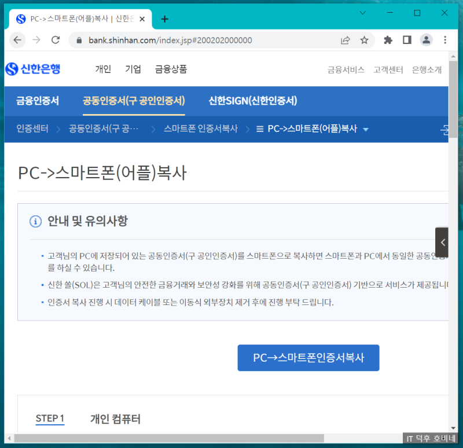Screen dimensions: 463x448
Task: Click the bookmark star icon in Chrome
Action: click(x=365, y=40)
